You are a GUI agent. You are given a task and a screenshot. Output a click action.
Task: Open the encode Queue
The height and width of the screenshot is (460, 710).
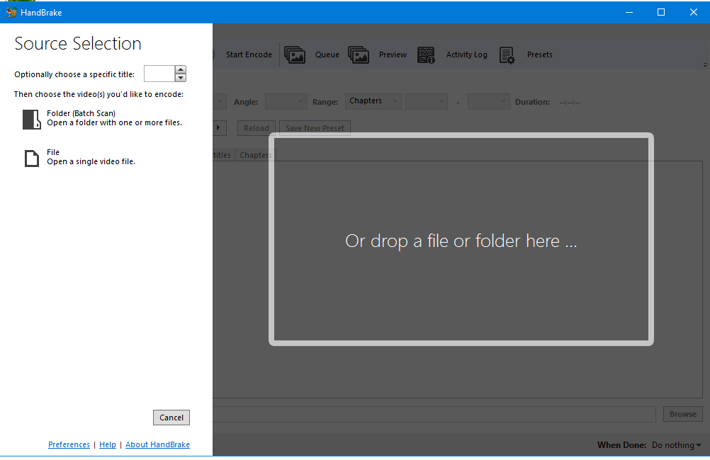point(327,54)
